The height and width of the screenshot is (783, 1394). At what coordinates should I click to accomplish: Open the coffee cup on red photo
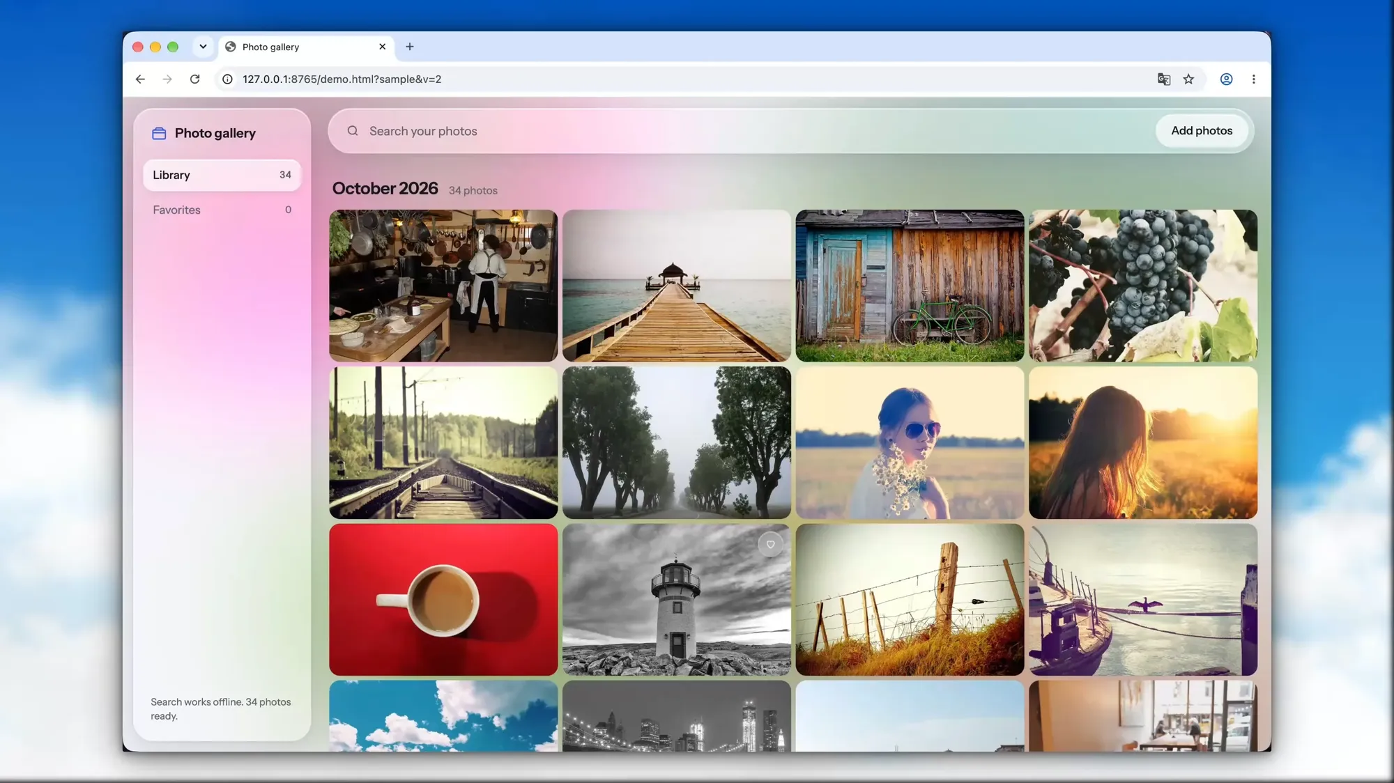pyautogui.click(x=443, y=600)
